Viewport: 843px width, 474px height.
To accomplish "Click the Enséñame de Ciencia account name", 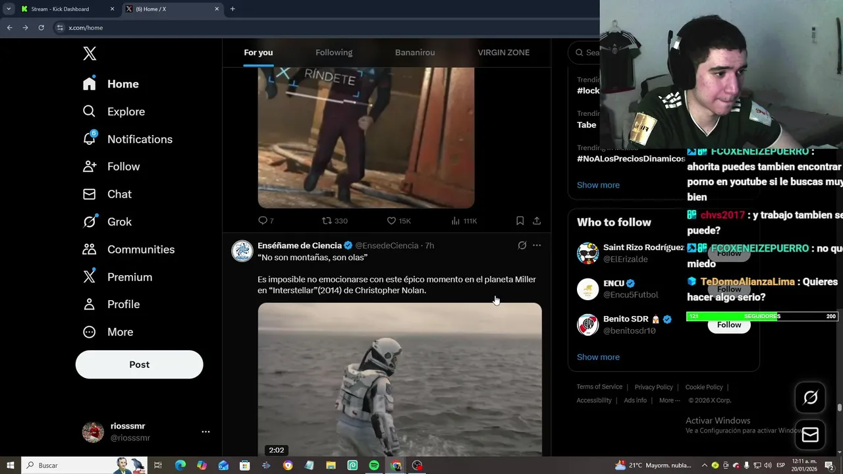I will (x=300, y=246).
